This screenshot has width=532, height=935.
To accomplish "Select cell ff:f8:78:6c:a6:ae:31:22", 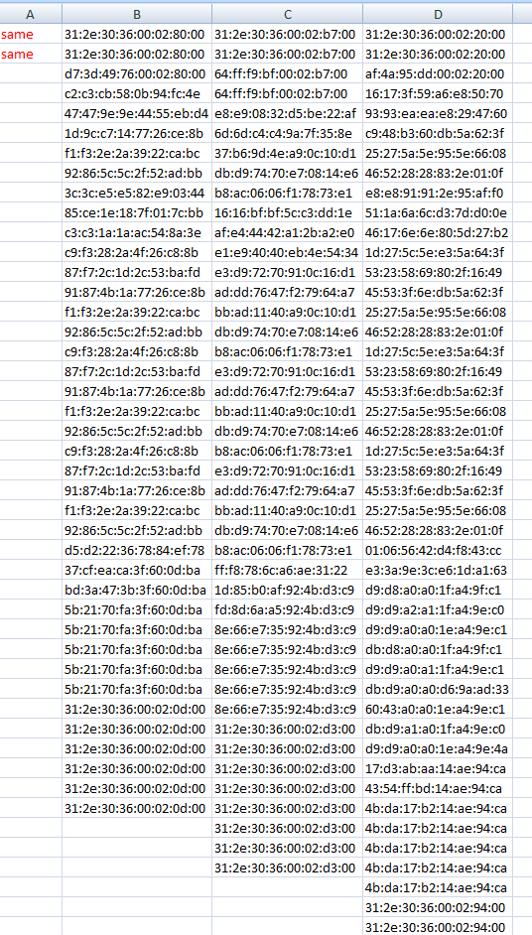I will pos(288,571).
